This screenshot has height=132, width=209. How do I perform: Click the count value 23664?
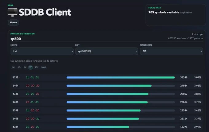[x=184, y=102]
